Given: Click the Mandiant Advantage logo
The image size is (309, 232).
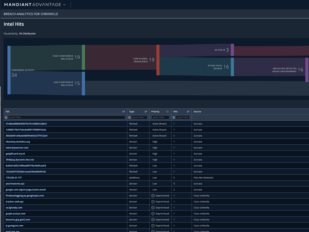Looking at the screenshot, I should click(32, 5).
